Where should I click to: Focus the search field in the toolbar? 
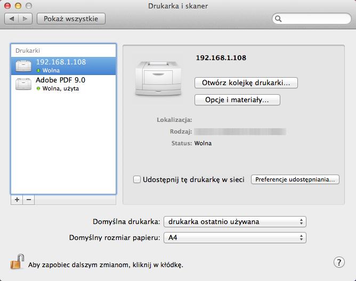click(x=312, y=19)
